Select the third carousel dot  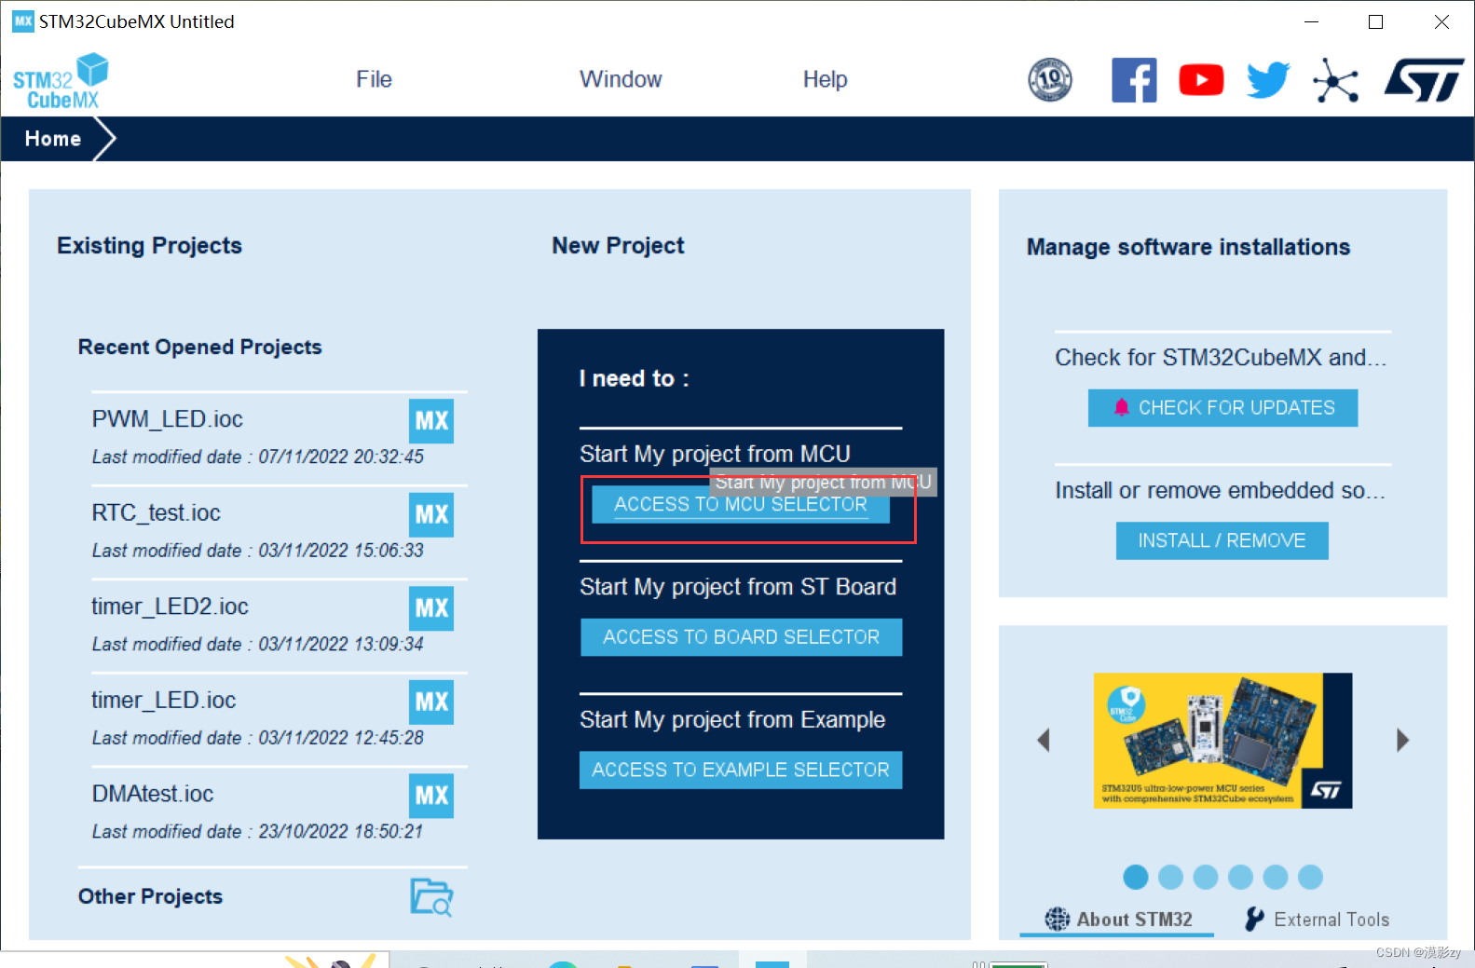(x=1206, y=877)
